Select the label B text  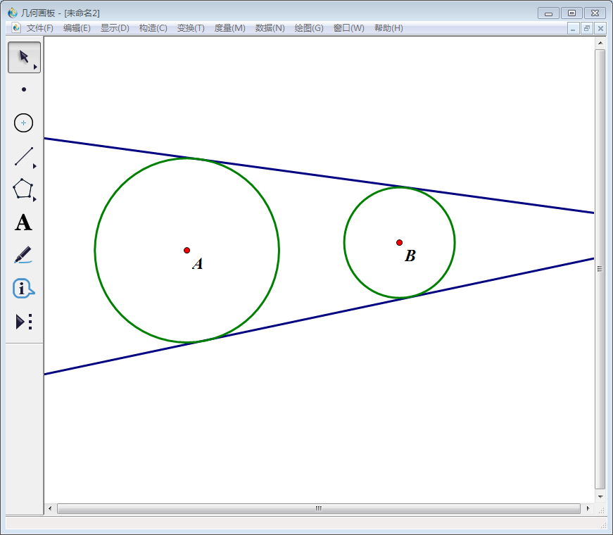[410, 256]
